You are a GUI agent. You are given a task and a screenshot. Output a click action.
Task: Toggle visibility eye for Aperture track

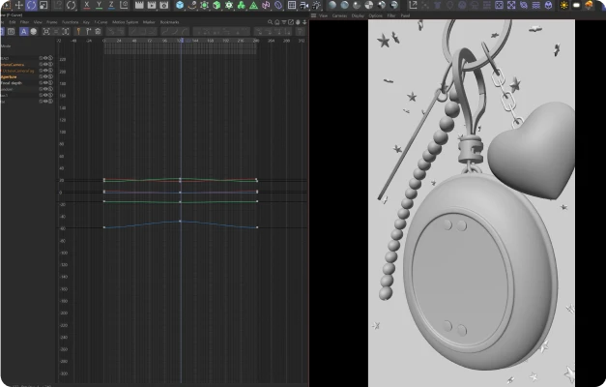coord(45,76)
